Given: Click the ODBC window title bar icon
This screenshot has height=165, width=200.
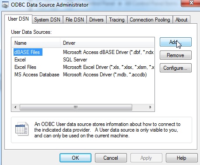Looking at the screenshot, I should coord(5,5).
